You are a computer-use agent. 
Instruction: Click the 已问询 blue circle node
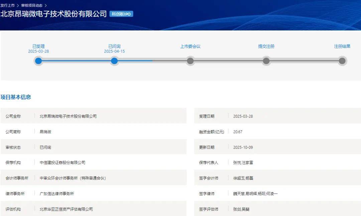(114, 61)
